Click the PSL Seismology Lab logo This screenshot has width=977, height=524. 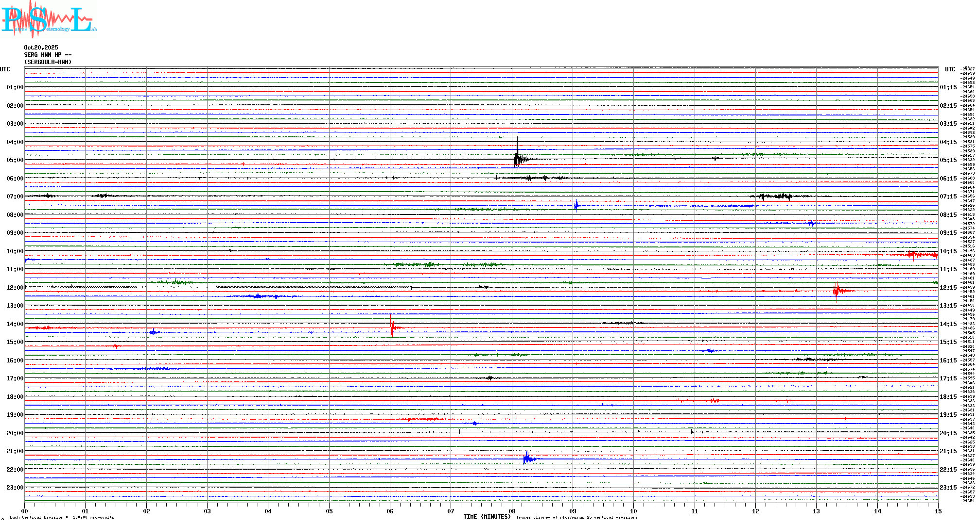coord(49,19)
